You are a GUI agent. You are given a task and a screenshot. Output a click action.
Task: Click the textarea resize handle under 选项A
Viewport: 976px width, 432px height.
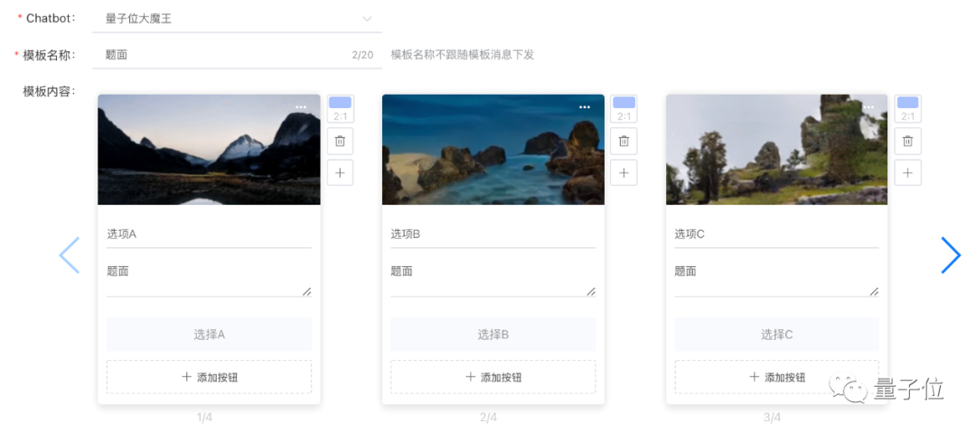click(x=307, y=291)
